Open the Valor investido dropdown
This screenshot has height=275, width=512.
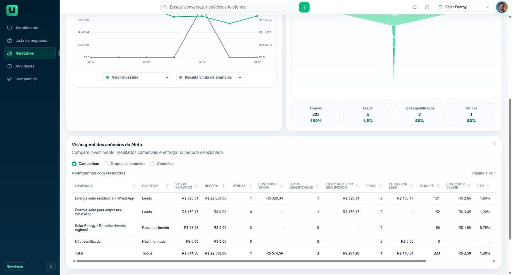coord(137,77)
